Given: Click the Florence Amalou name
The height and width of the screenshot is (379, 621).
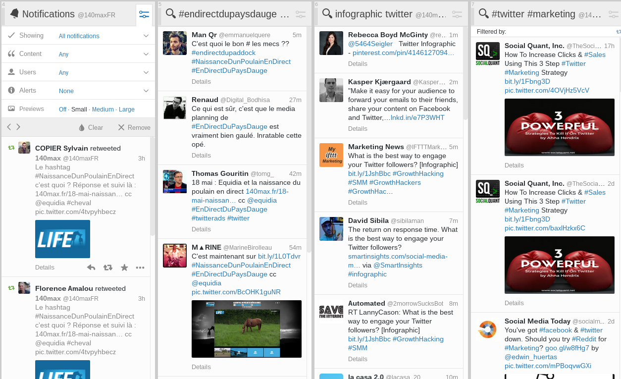Looking at the screenshot, I should click(x=64, y=288).
